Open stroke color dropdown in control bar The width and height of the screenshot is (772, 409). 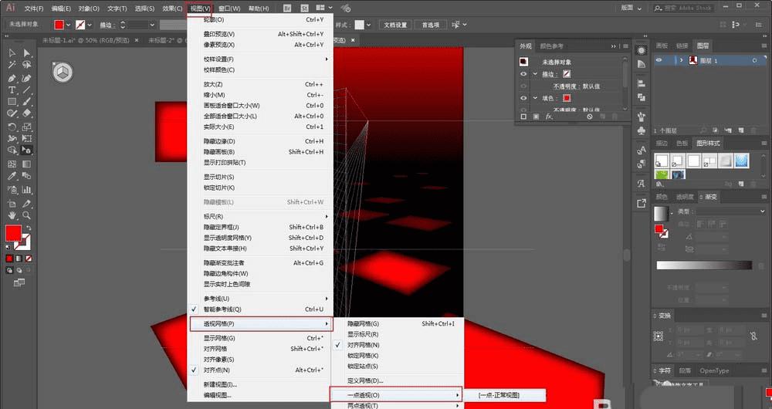(89, 25)
